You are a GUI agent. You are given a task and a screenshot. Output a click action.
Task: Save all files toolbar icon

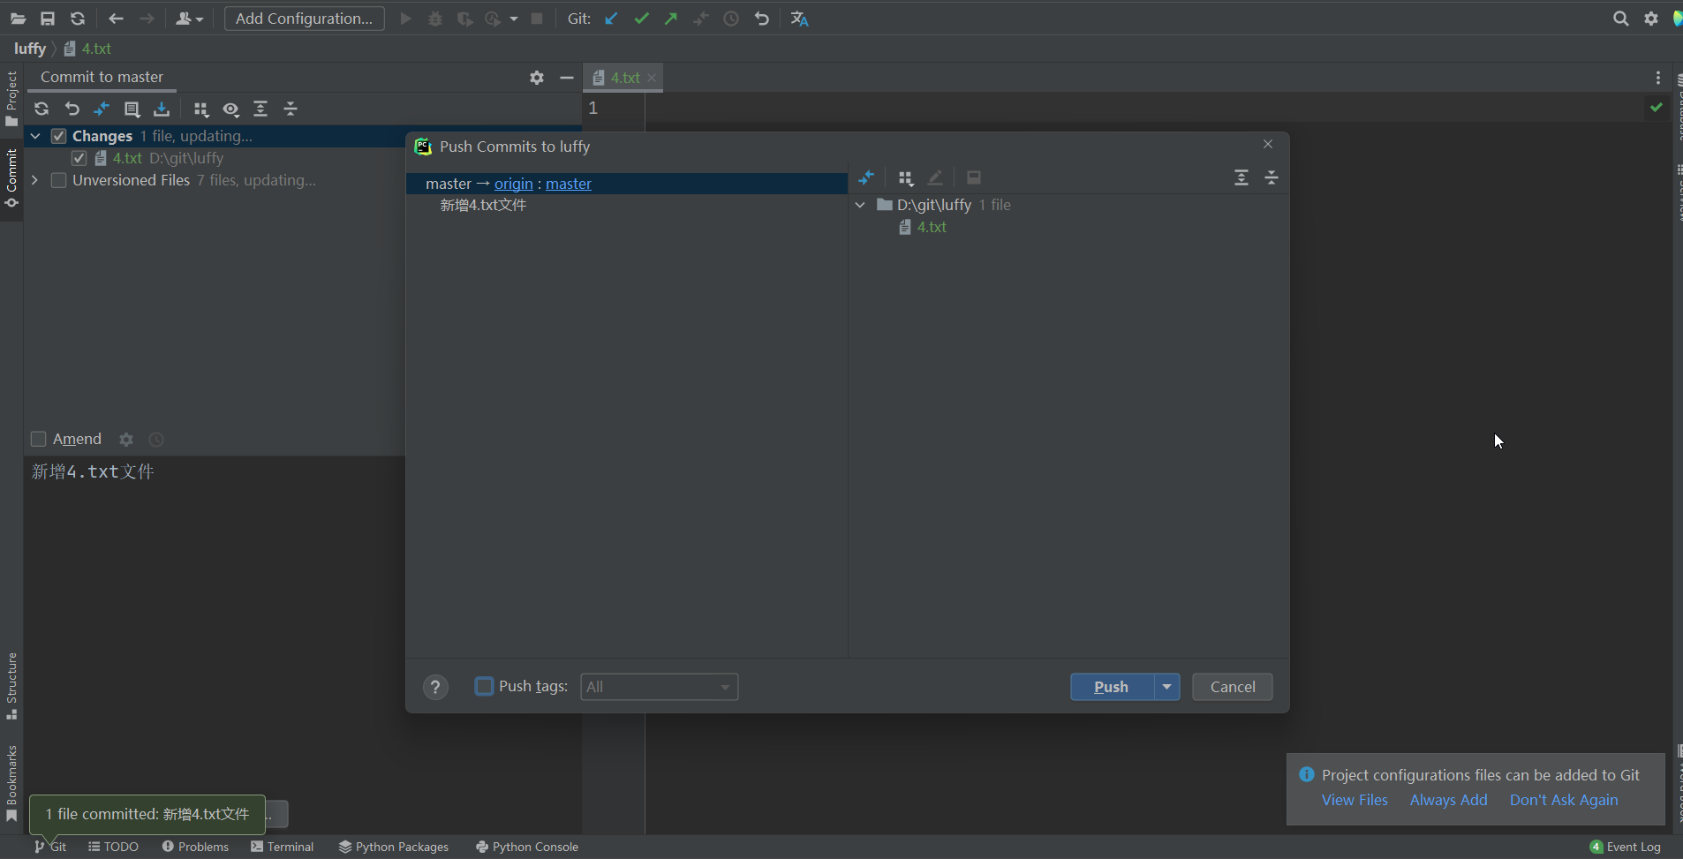(x=48, y=19)
